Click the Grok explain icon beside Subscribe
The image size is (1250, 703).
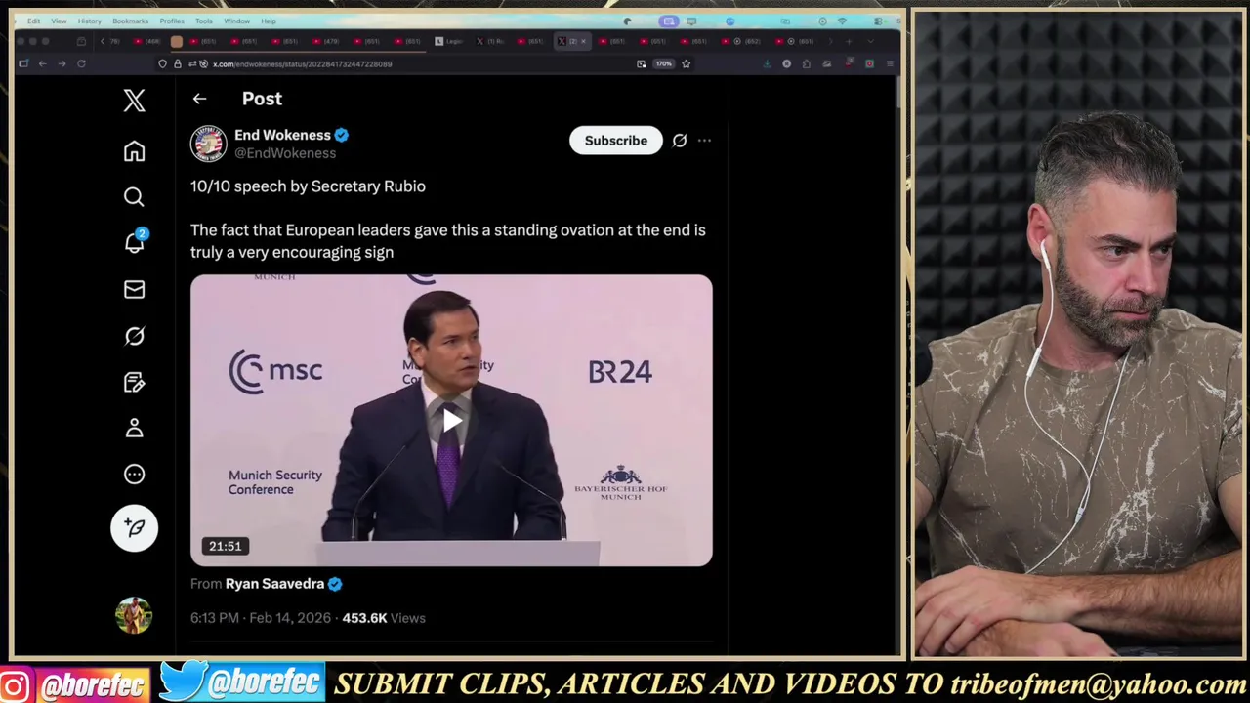point(680,141)
